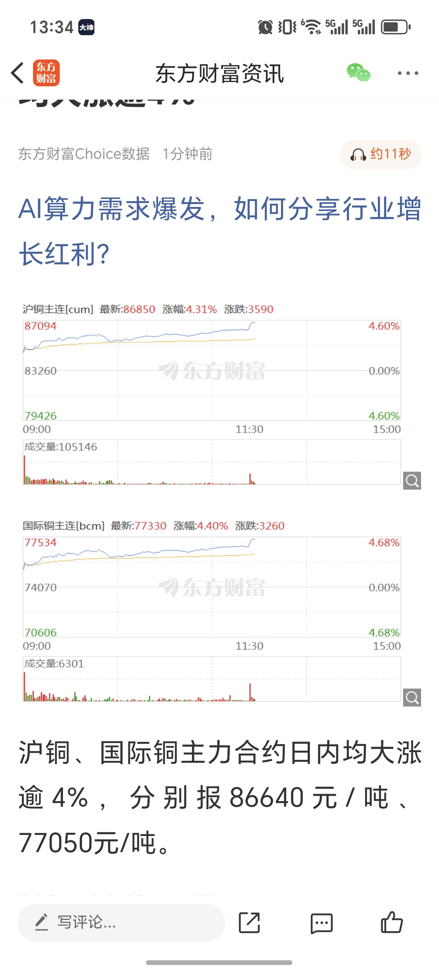
Task: Open the 国际铜主连 price chart
Action: click(211, 587)
